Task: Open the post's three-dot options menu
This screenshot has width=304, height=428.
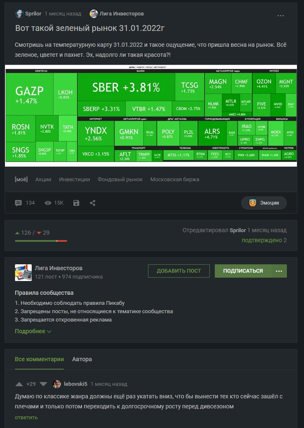Action: 281,15
